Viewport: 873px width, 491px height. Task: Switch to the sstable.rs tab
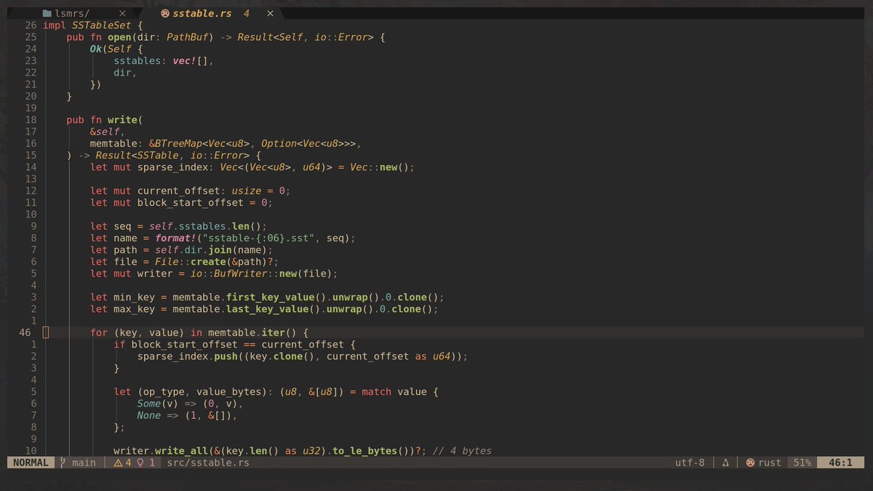(x=204, y=13)
